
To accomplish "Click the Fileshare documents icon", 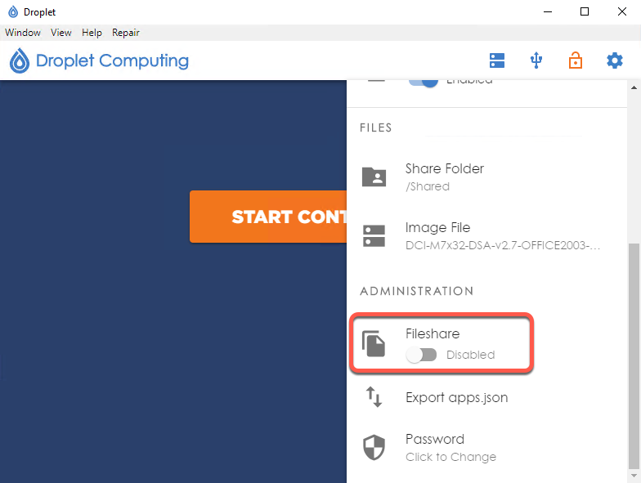I will click(374, 343).
